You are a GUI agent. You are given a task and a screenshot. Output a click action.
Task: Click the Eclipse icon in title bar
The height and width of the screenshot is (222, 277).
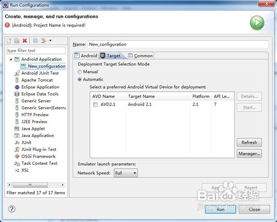pos(6,5)
